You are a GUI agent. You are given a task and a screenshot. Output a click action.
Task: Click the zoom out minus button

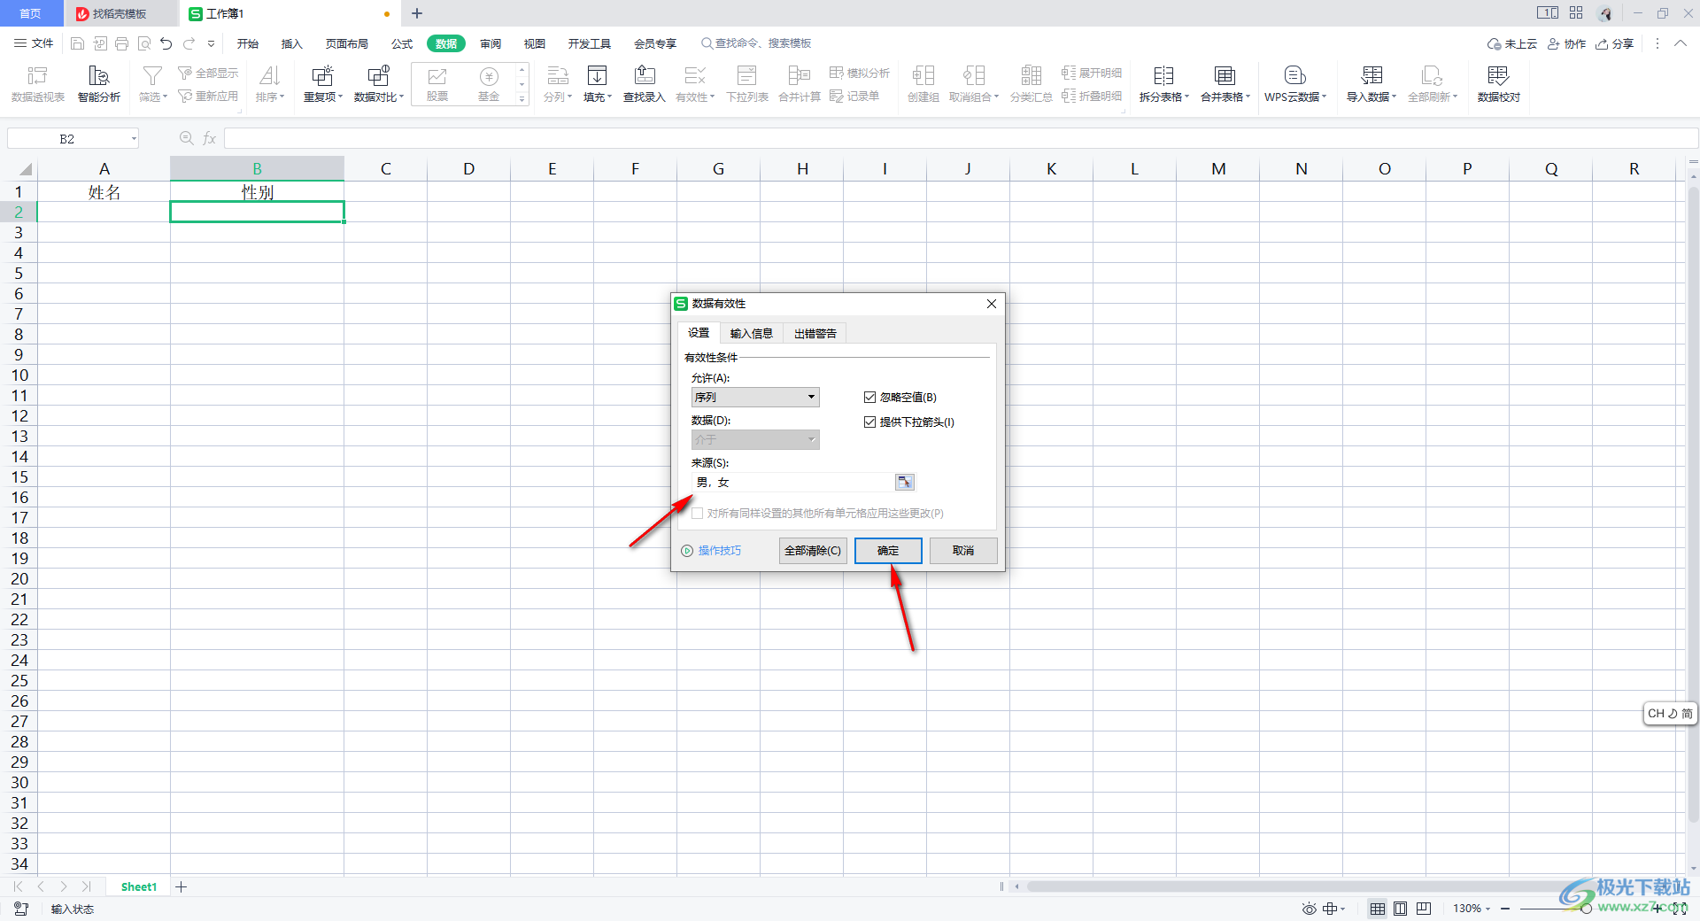tap(1505, 909)
